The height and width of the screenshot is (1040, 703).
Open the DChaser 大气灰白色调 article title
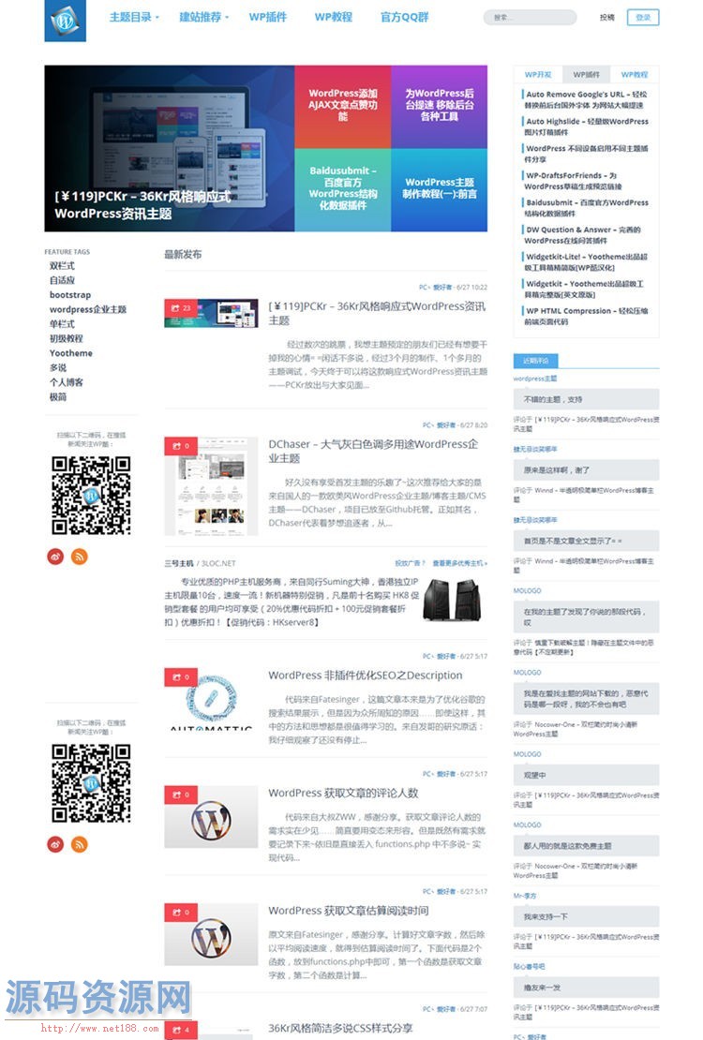click(373, 451)
